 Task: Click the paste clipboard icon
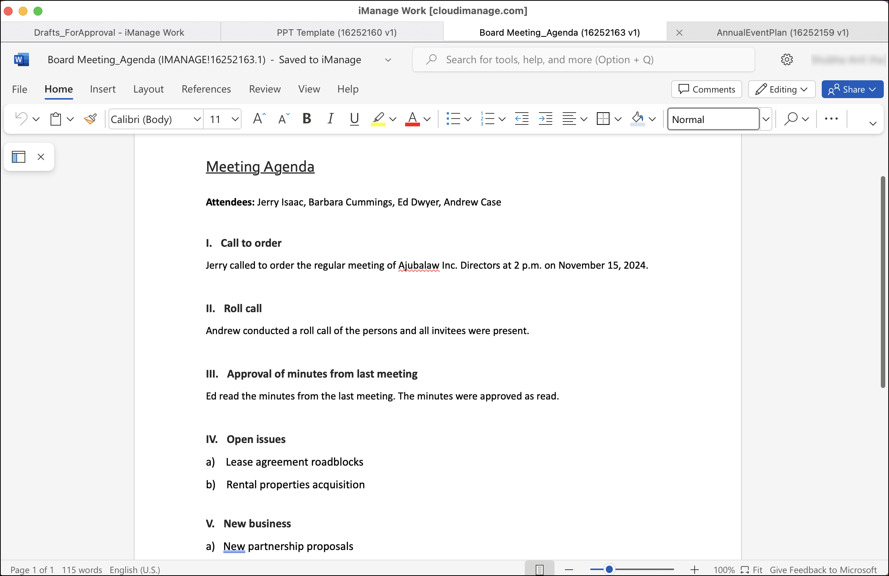click(x=56, y=119)
